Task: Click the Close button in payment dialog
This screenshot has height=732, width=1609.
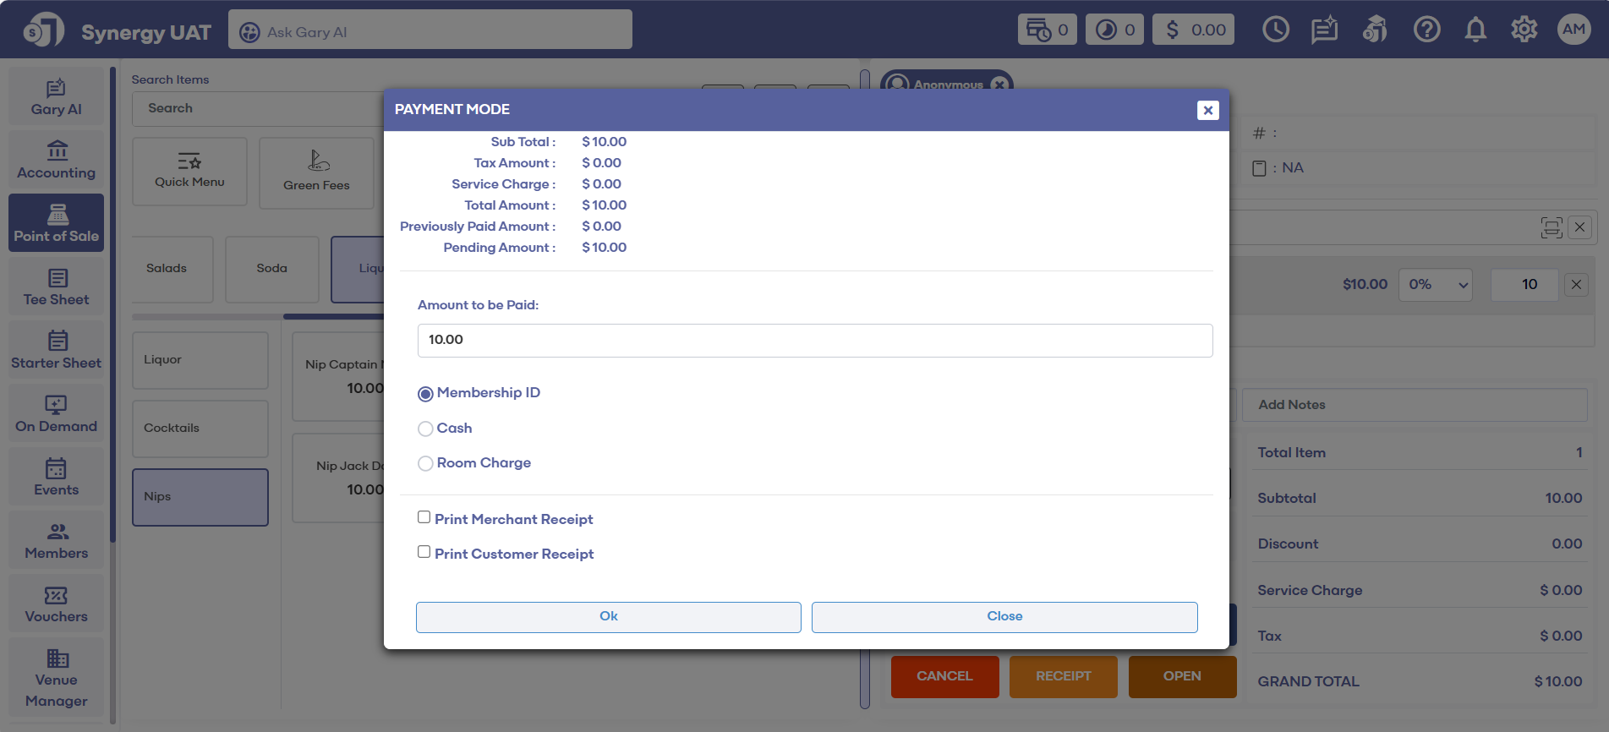Action: click(x=1004, y=617)
